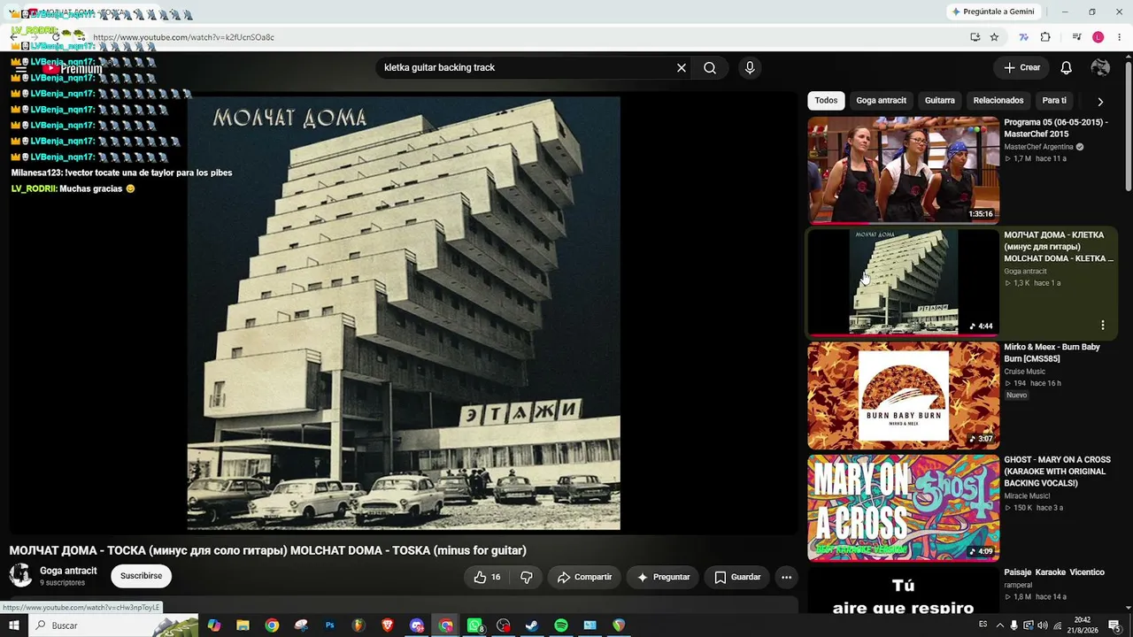Open YouTube notifications bell
The image size is (1133, 637).
pyautogui.click(x=1067, y=68)
